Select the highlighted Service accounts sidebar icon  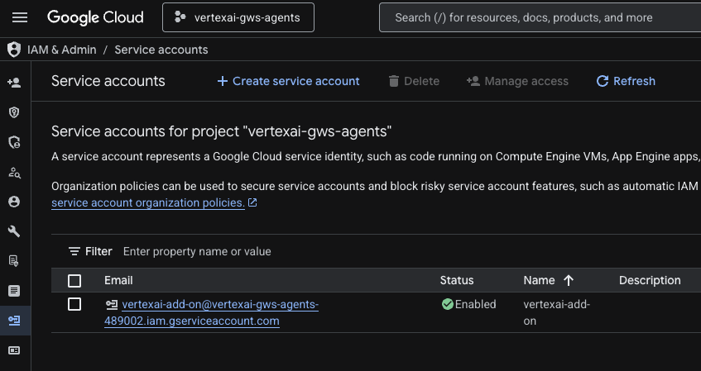point(14,321)
